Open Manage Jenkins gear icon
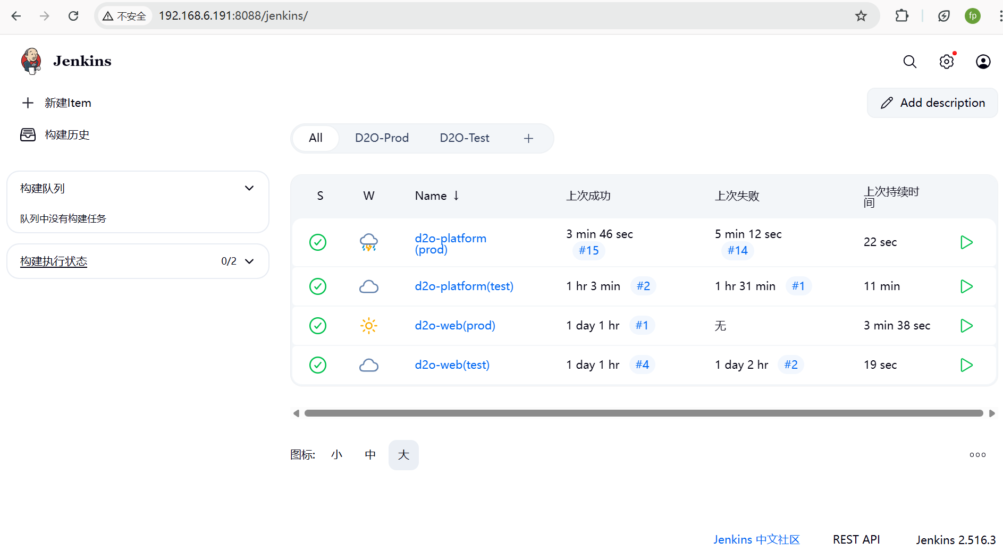The height and width of the screenshot is (559, 1003). [x=947, y=62]
